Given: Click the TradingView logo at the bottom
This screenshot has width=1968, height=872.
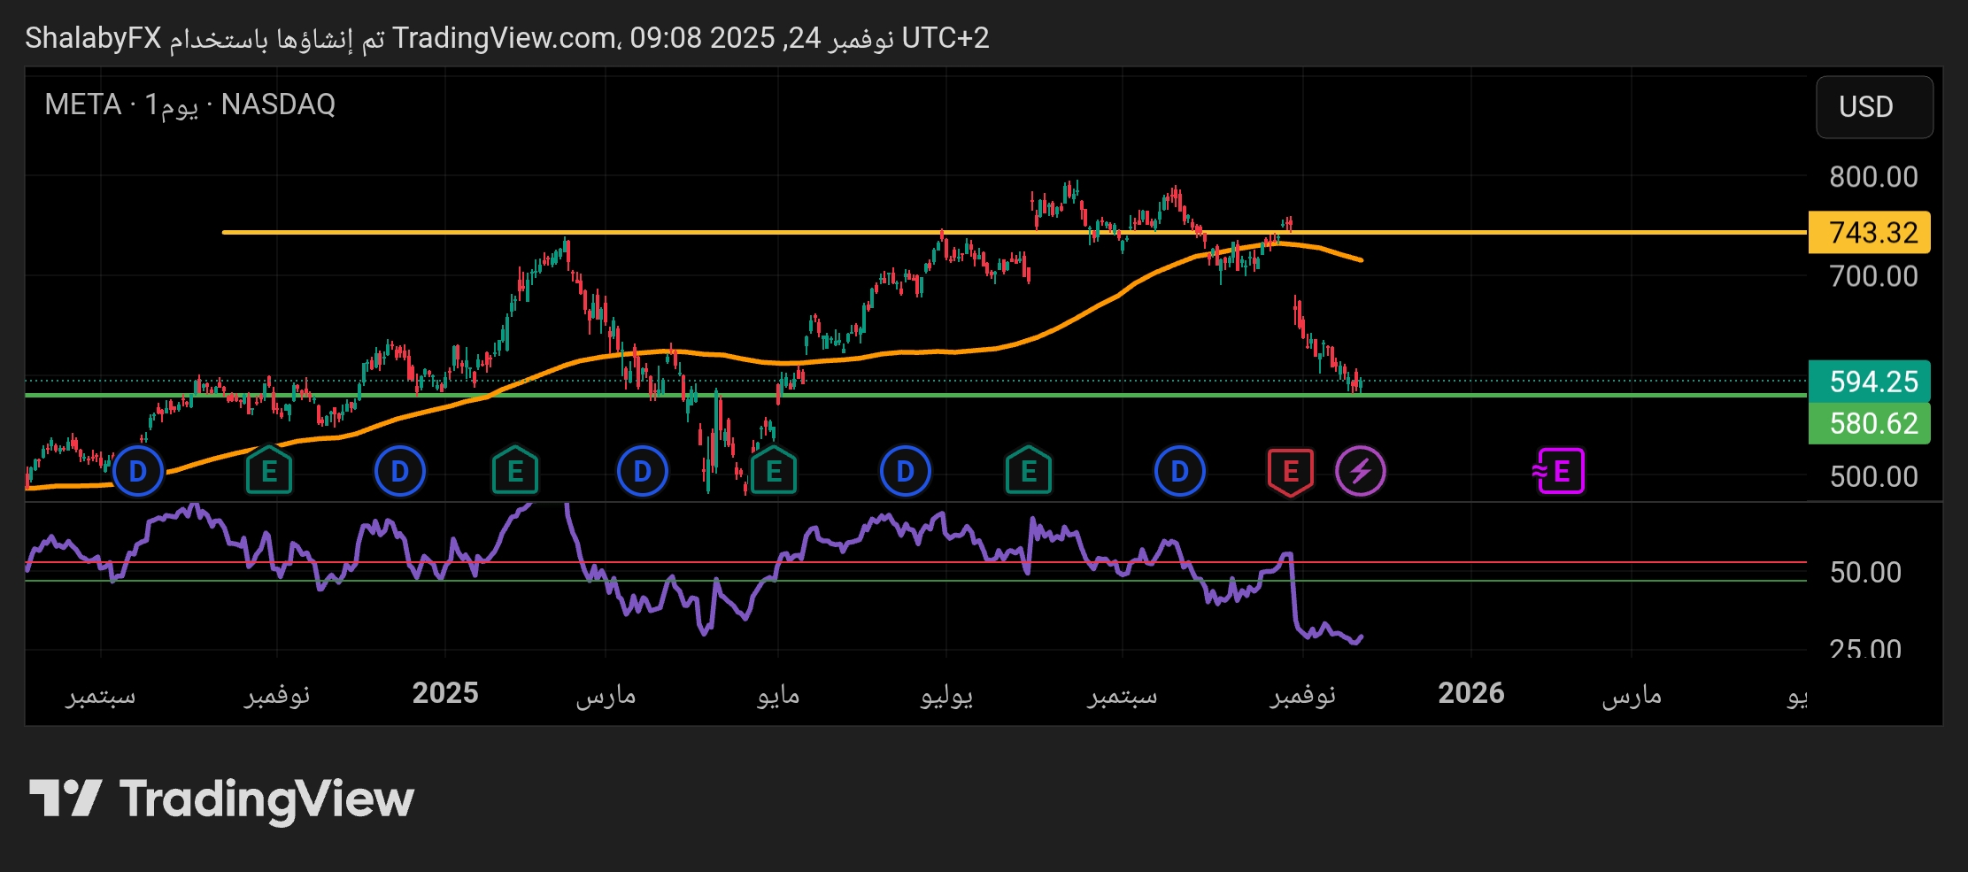Looking at the screenshot, I should coord(221,799).
